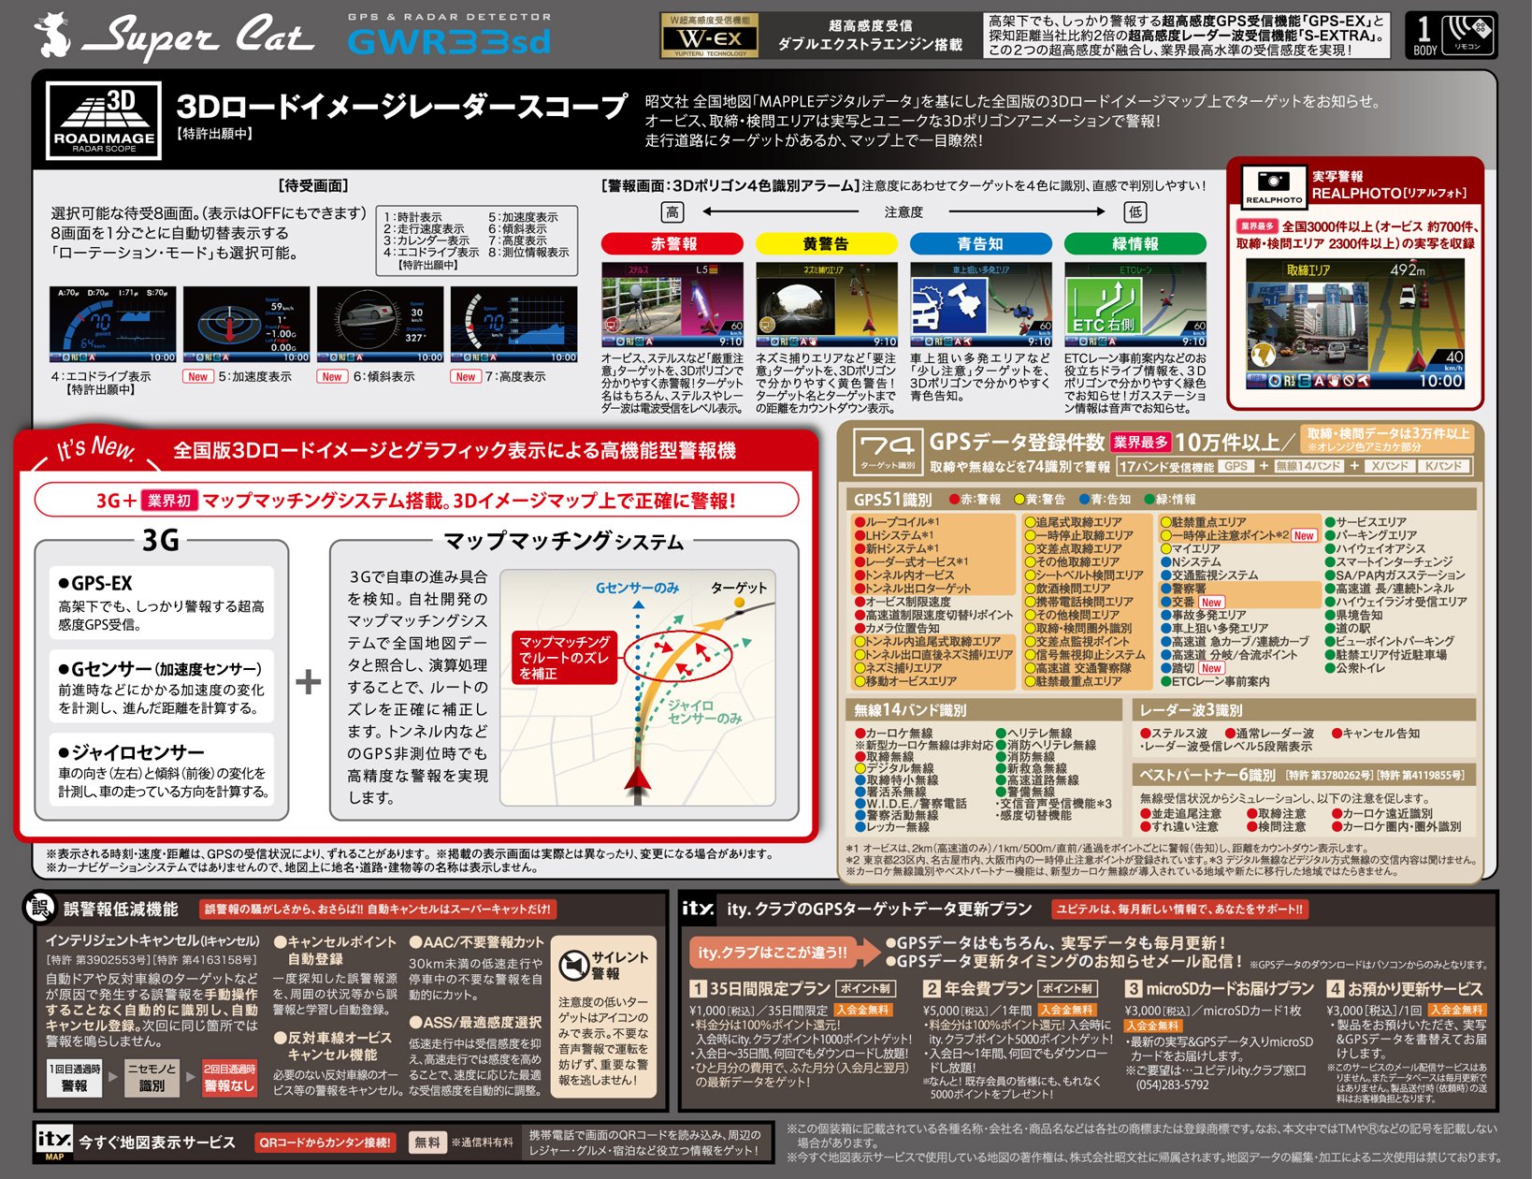Image resolution: width=1532 pixels, height=1179 pixels.
Task: Open the 4:エコドライブ表示 standby screen image
Action: (x=112, y=325)
